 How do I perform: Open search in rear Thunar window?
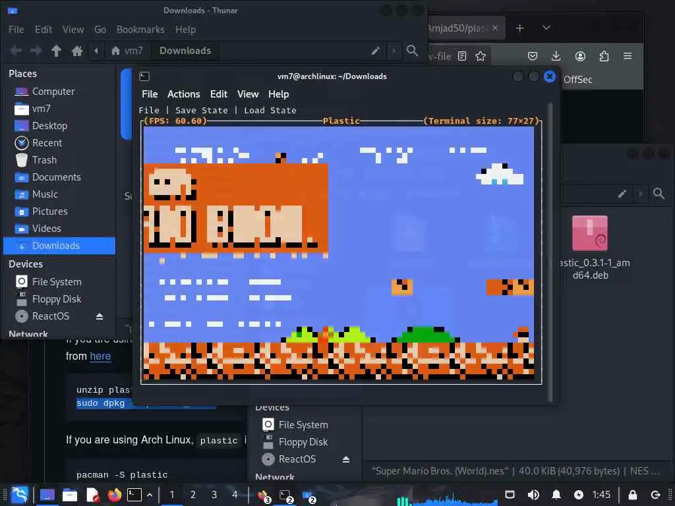659,194
